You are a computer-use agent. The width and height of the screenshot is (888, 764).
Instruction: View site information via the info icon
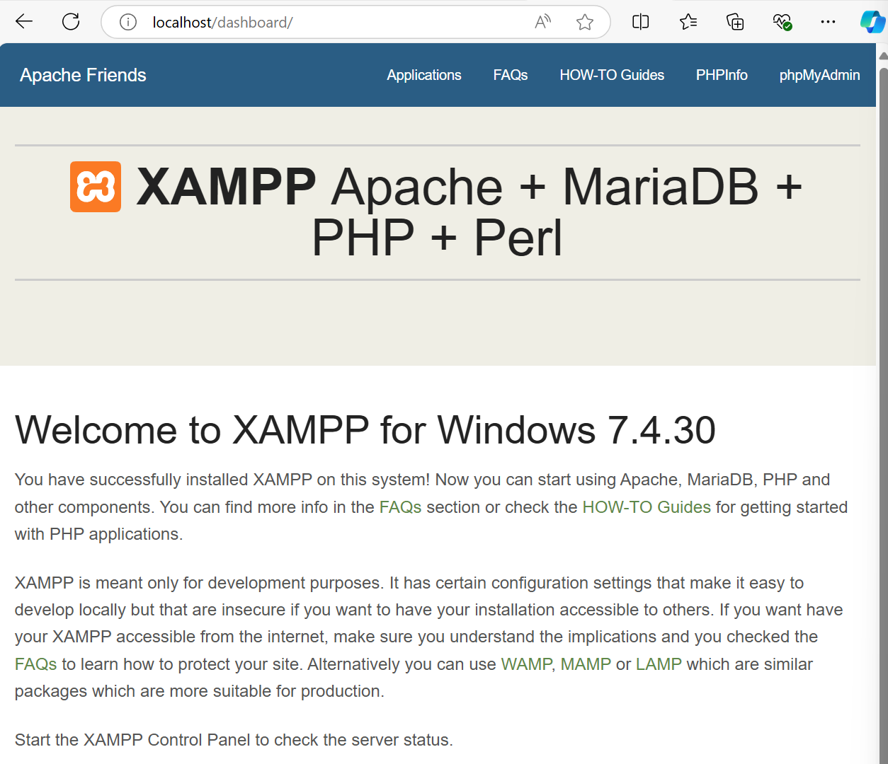pyautogui.click(x=128, y=23)
